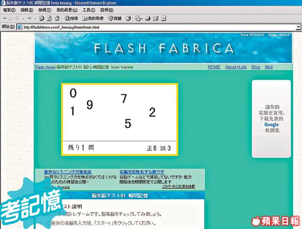
Task: Click the Refresh page toolbar icon
Action: tap(49, 18)
